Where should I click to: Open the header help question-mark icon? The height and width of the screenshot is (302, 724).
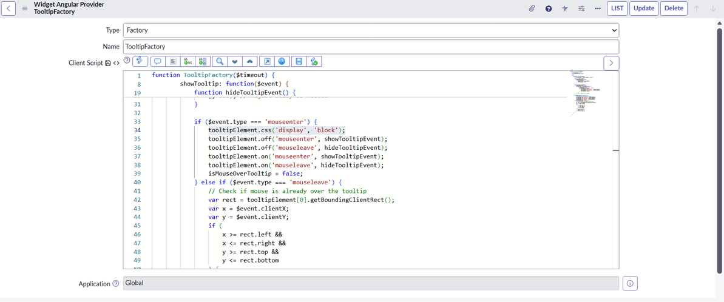pyautogui.click(x=549, y=8)
